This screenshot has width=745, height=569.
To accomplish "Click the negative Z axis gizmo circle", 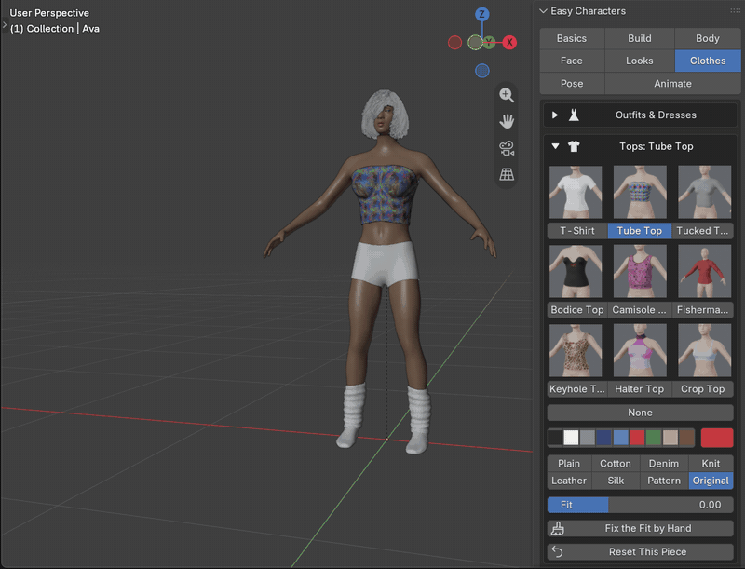I will (x=481, y=71).
